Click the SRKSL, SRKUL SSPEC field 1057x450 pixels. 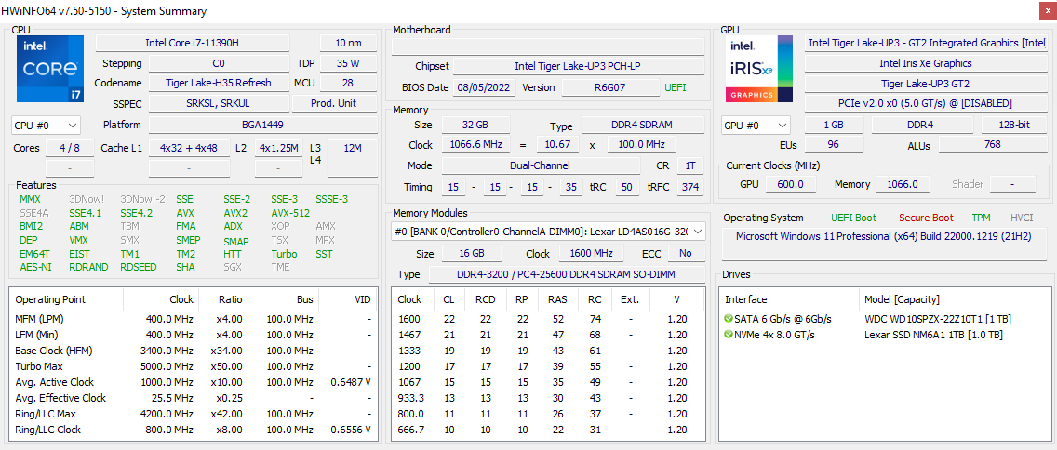click(219, 104)
